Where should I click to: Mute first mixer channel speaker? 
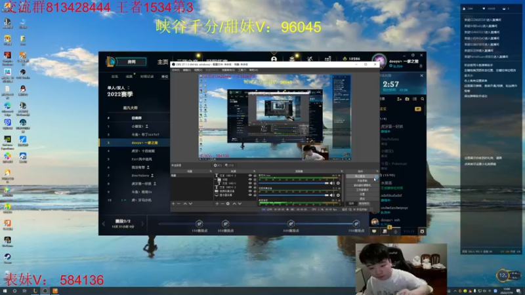pos(332,183)
